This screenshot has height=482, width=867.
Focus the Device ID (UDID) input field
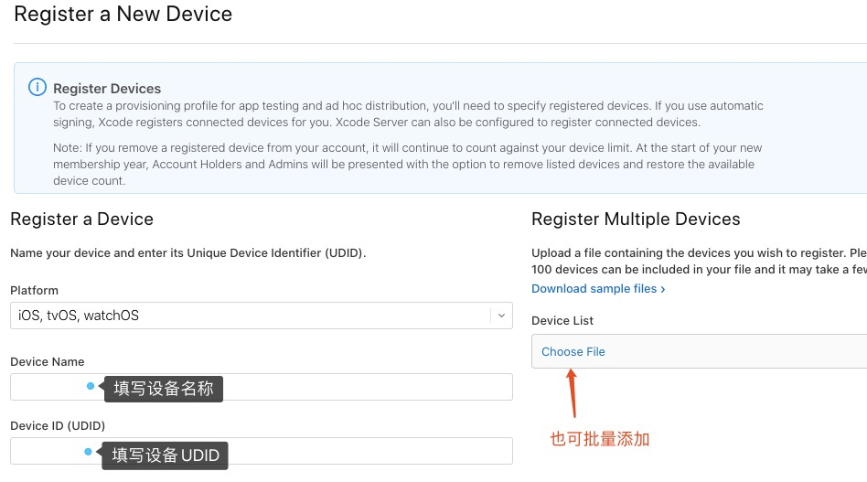click(261, 451)
